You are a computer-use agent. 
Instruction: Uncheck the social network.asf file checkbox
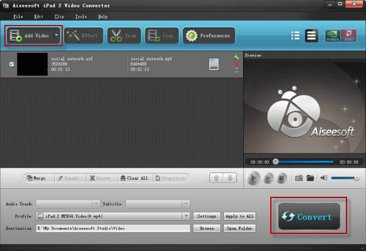[x=12, y=64]
